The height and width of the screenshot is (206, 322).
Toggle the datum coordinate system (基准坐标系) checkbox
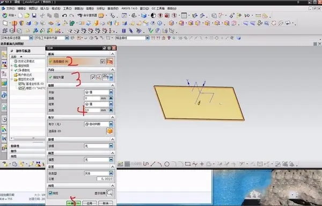[20, 84]
